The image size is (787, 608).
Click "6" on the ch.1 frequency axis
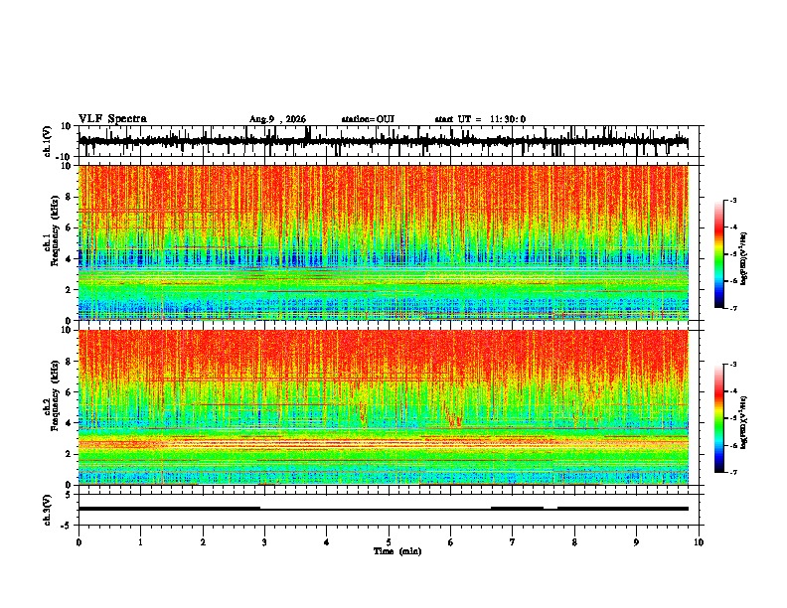(69, 228)
